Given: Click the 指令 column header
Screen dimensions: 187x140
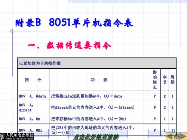Looking at the screenshot, I should 33,80.
